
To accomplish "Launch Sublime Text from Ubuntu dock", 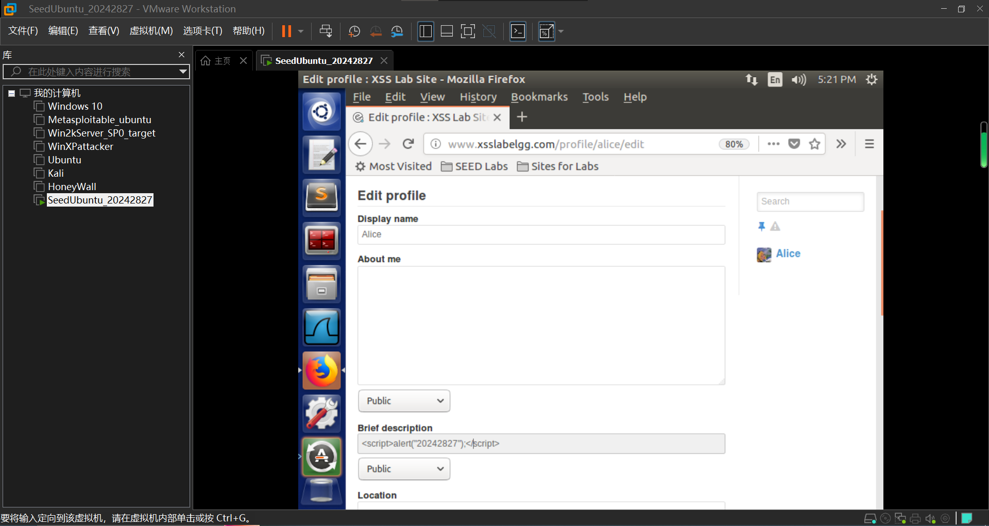I will [x=321, y=197].
